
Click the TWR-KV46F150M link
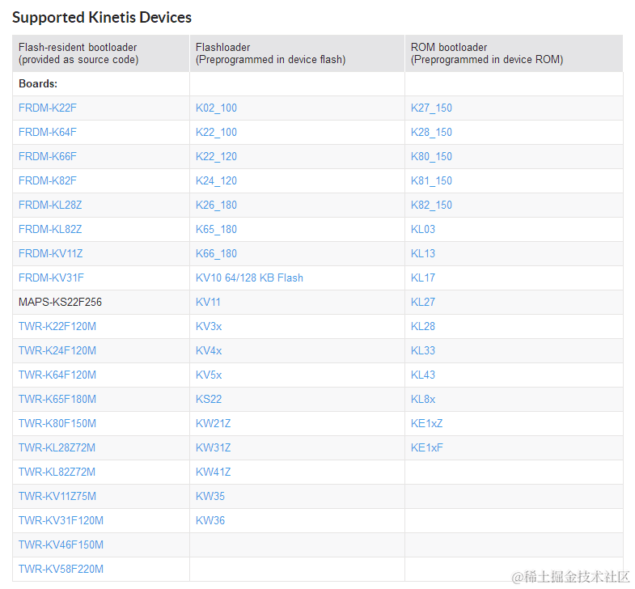(x=61, y=545)
